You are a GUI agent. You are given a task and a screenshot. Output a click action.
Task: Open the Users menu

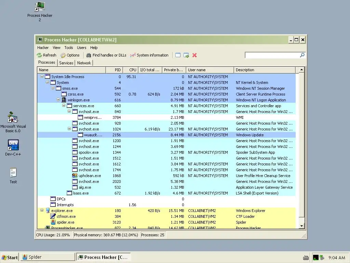(x=81, y=48)
